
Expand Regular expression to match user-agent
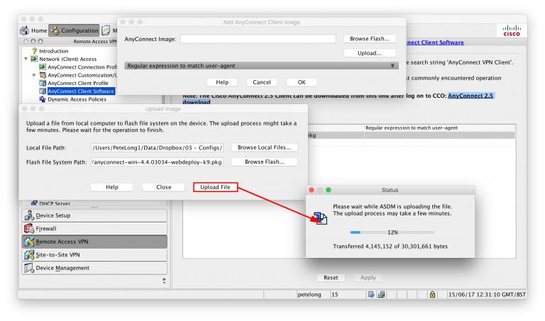click(x=392, y=66)
